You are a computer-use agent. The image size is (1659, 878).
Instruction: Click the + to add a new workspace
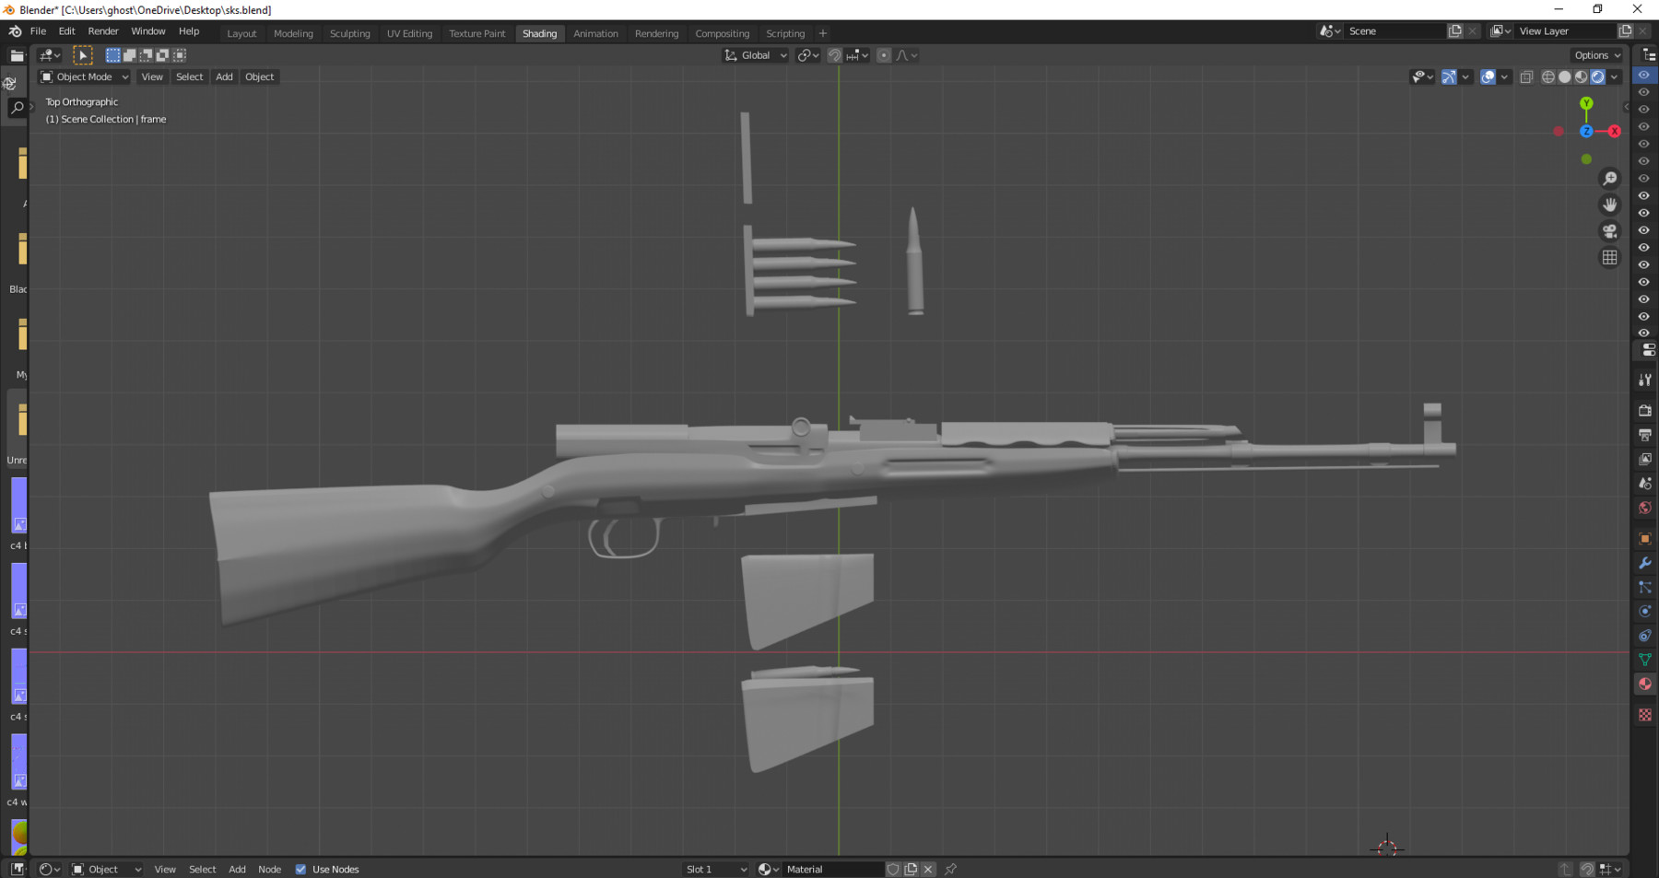(x=822, y=33)
